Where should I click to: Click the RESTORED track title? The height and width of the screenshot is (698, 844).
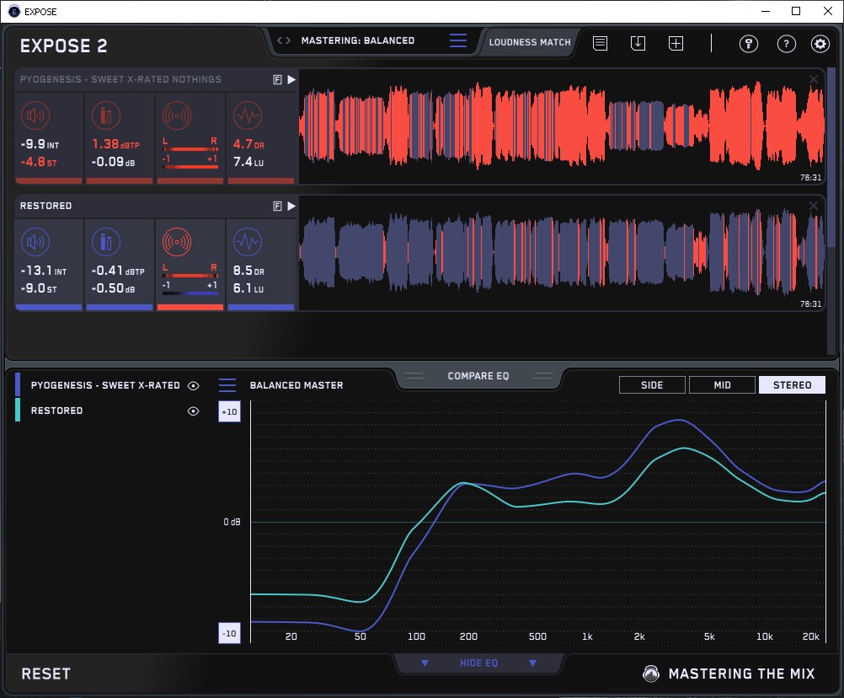coord(45,206)
